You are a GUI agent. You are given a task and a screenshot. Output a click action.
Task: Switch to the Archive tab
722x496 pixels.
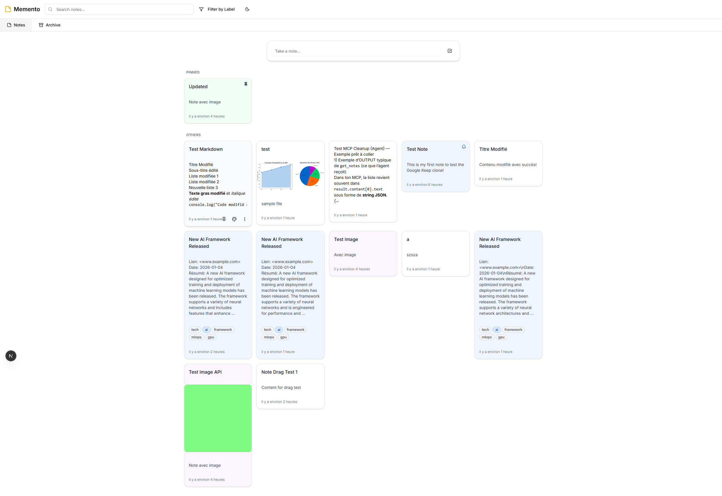tap(49, 25)
